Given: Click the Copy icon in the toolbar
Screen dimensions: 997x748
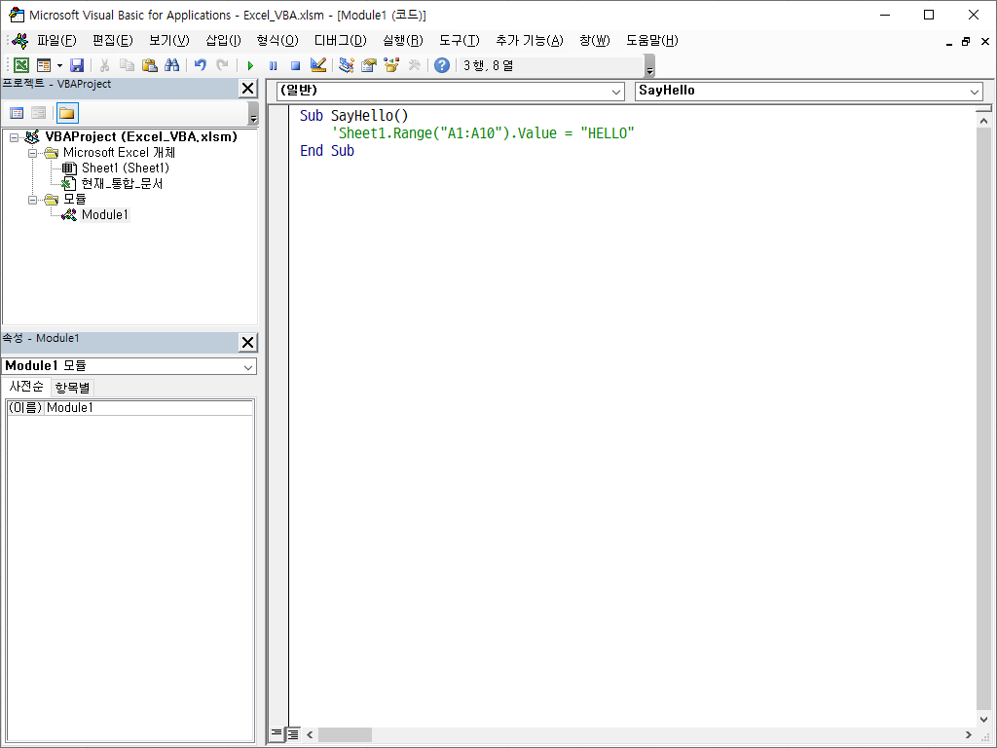Looking at the screenshot, I should point(128,65).
